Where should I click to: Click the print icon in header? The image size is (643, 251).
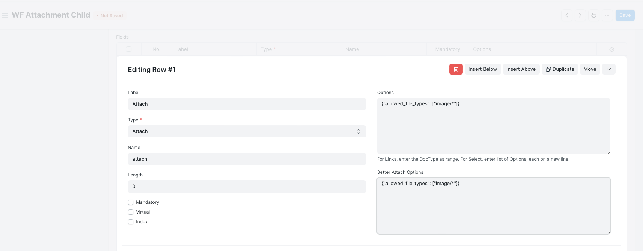pyautogui.click(x=594, y=15)
